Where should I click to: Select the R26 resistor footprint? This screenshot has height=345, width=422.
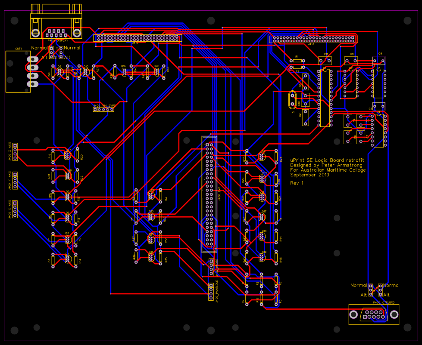point(53,72)
